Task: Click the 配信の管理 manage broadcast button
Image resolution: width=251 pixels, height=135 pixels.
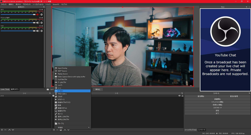Action: tap(234, 96)
